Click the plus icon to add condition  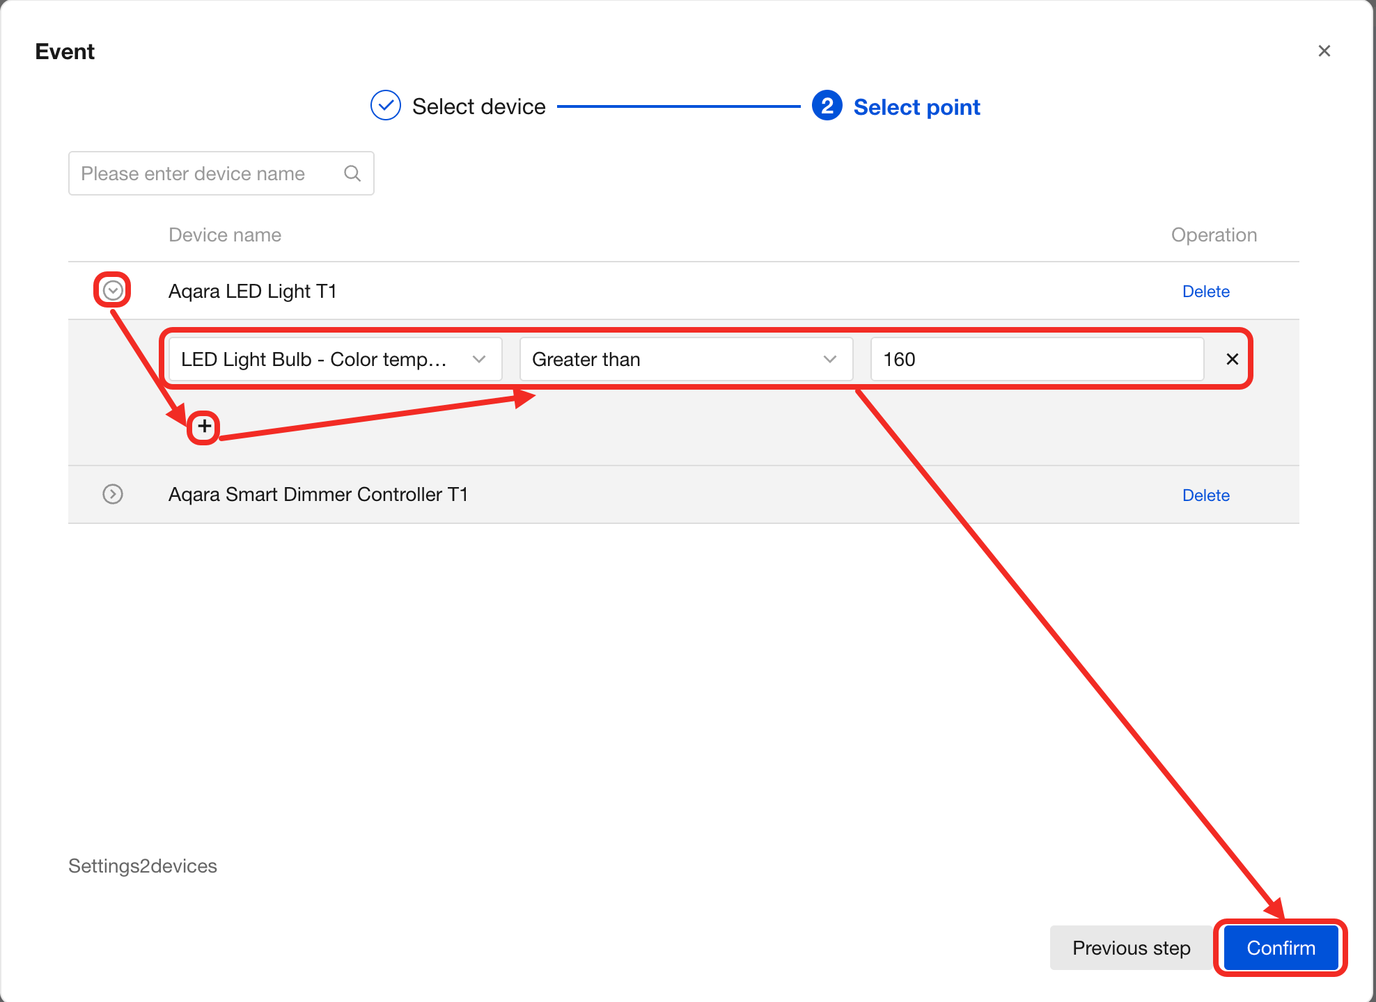point(204,426)
